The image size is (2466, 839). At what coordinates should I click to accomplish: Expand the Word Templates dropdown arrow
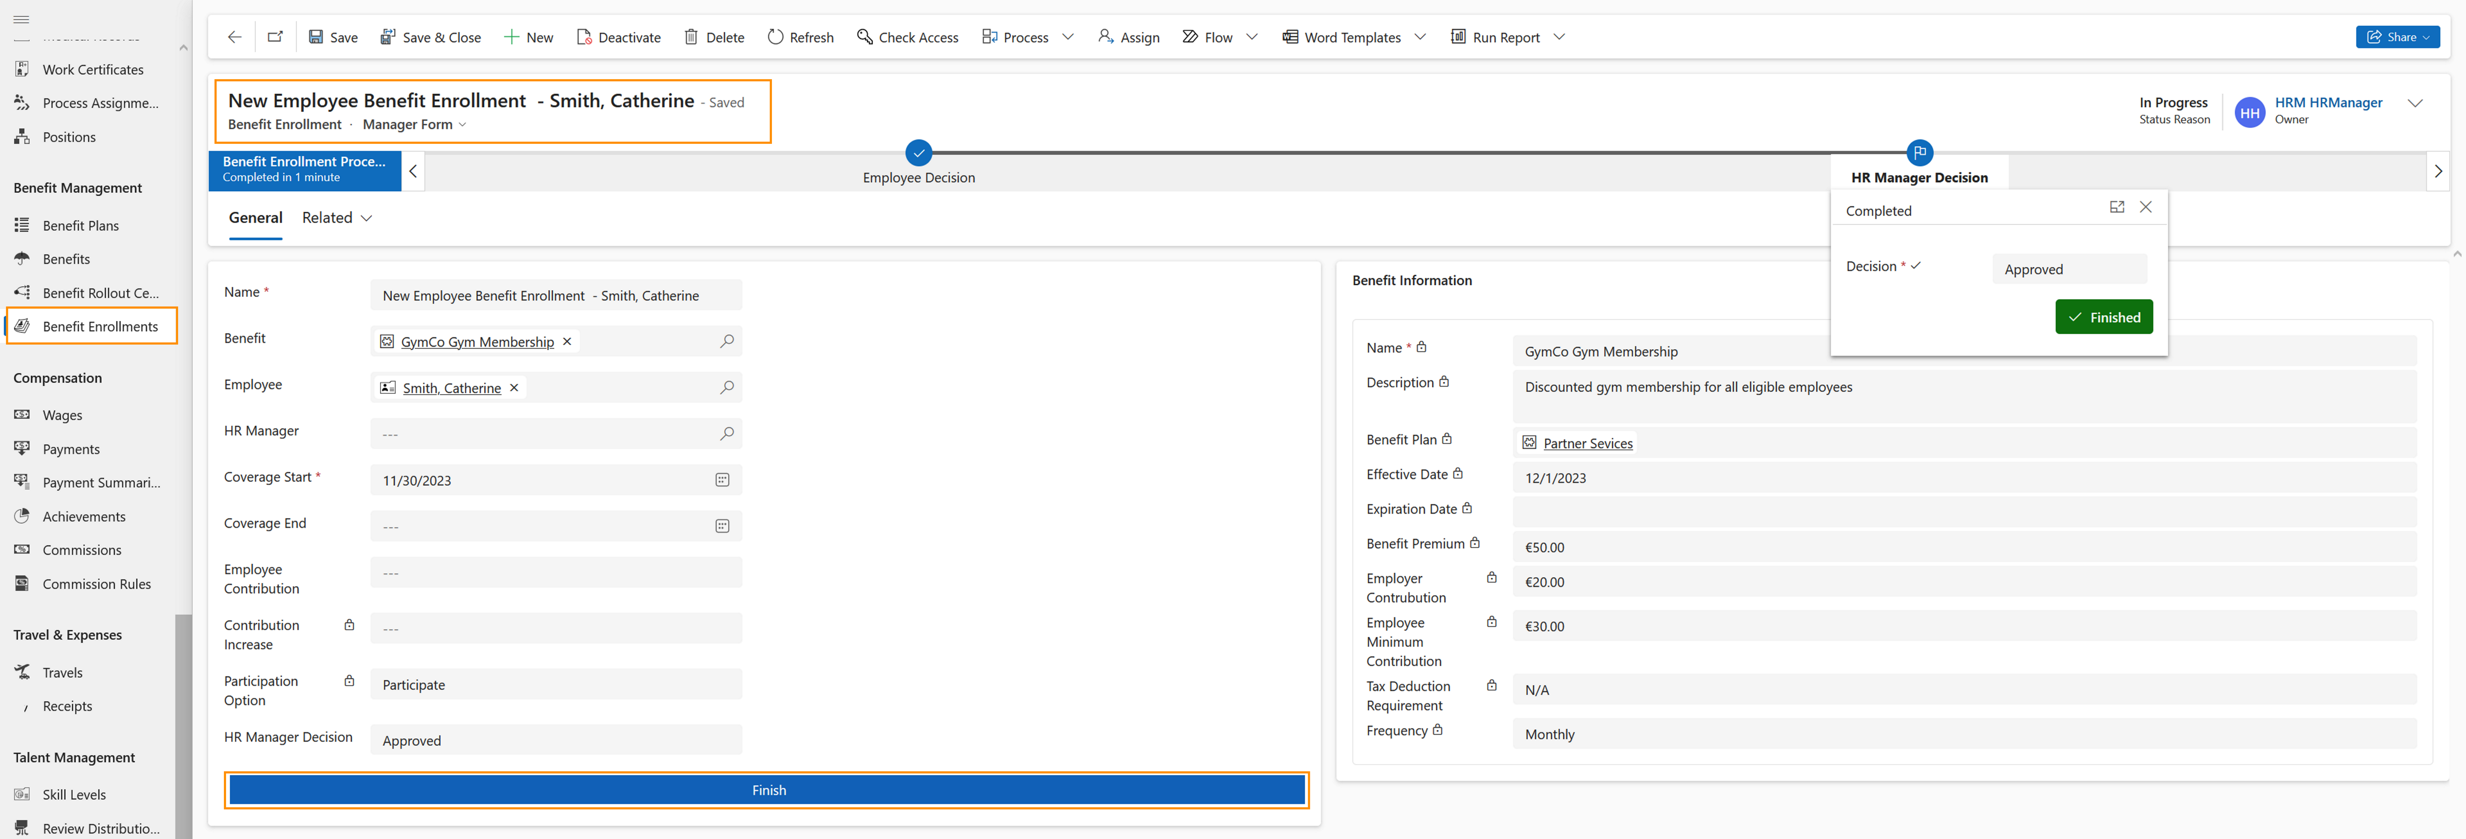[1421, 37]
